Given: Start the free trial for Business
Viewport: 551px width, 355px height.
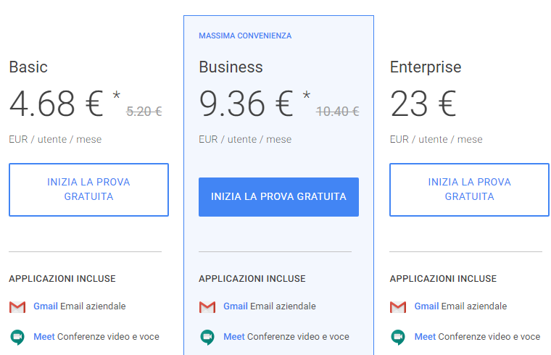Looking at the screenshot, I should [x=278, y=196].
